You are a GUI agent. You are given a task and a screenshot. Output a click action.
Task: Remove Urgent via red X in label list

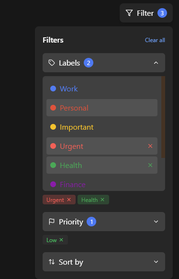click(x=150, y=146)
